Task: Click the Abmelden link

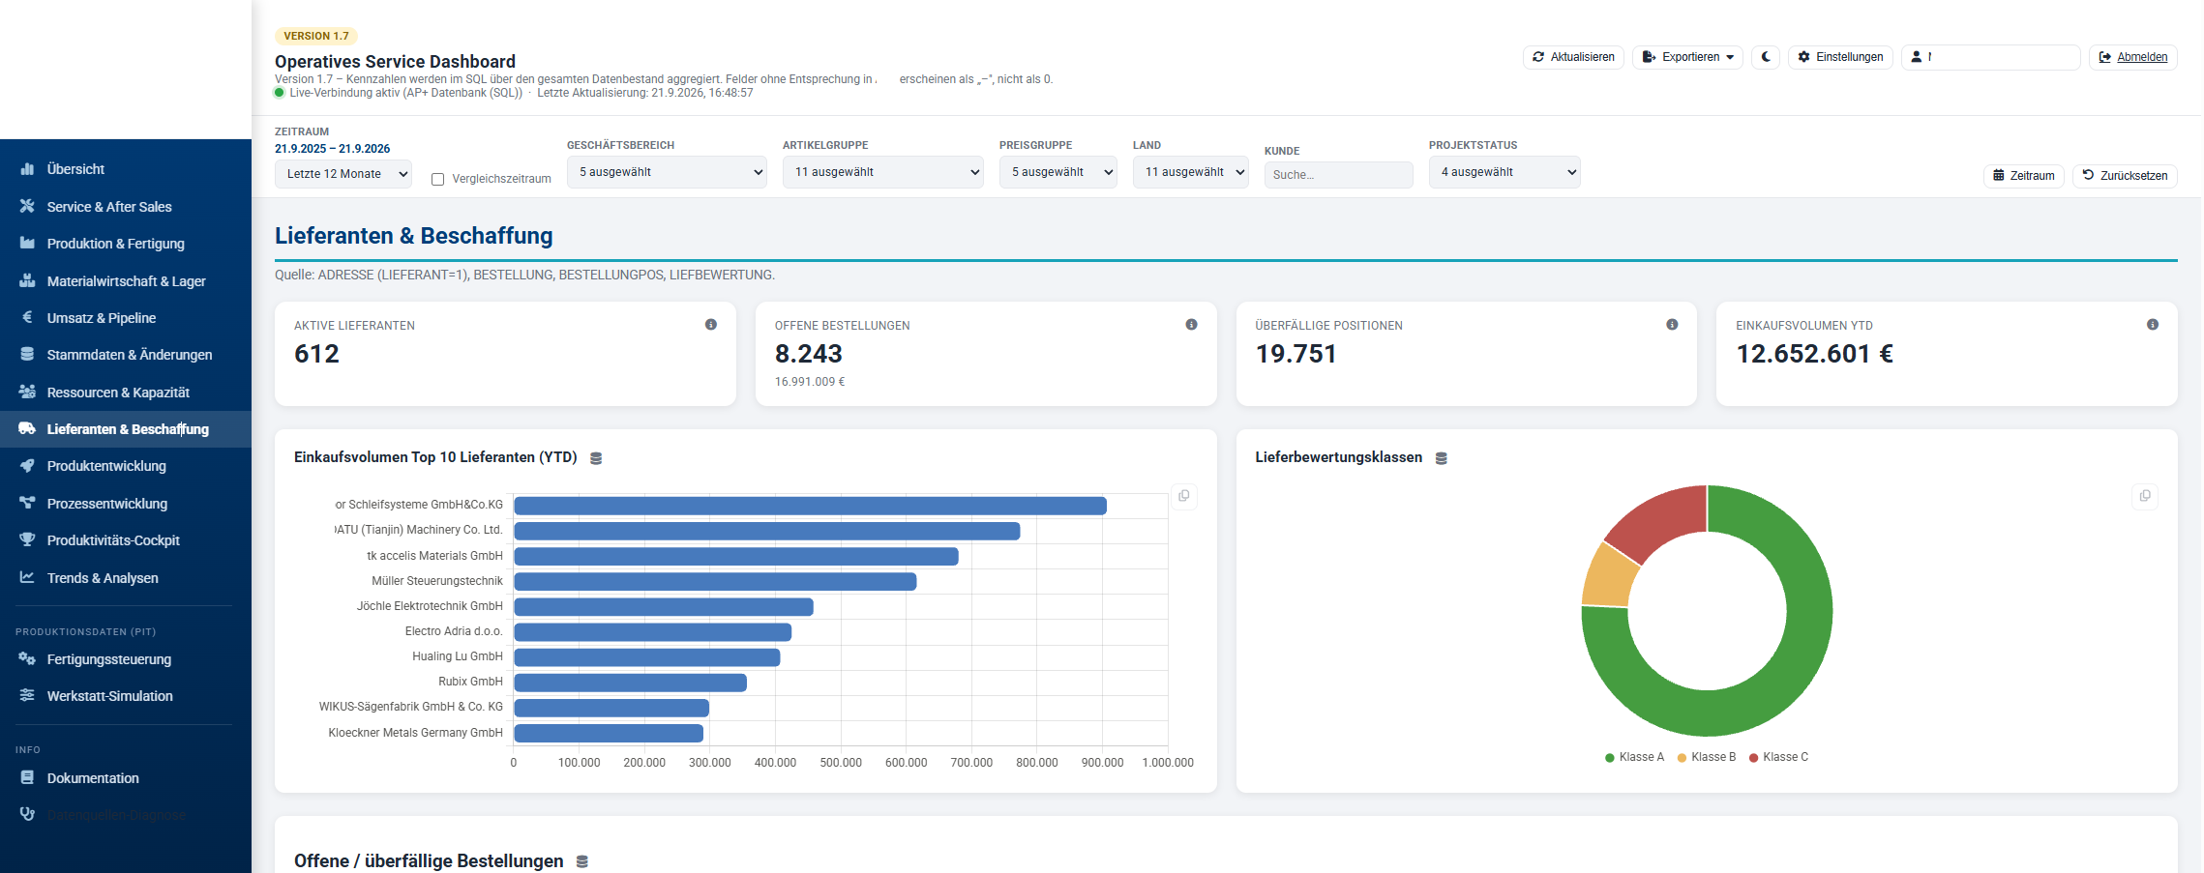Action: click(x=2133, y=57)
